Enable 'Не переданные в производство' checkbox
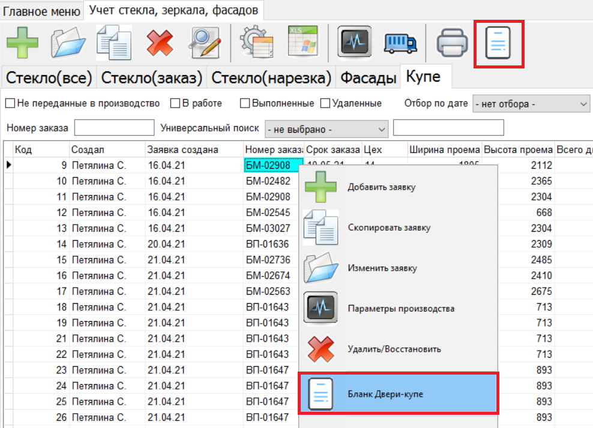The image size is (593, 428). pyautogui.click(x=10, y=103)
